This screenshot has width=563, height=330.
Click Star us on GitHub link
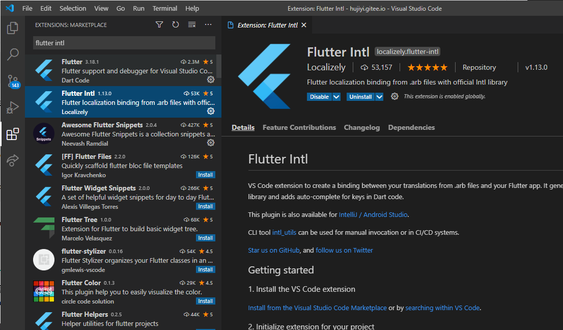(273, 250)
